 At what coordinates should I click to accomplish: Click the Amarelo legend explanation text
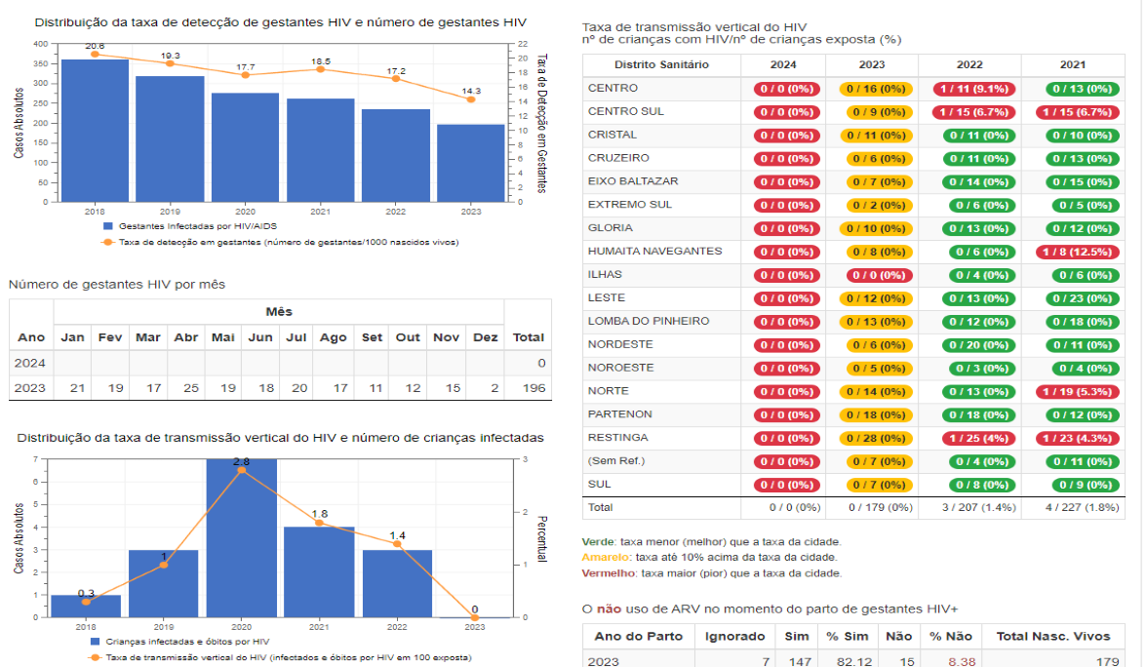(709, 558)
